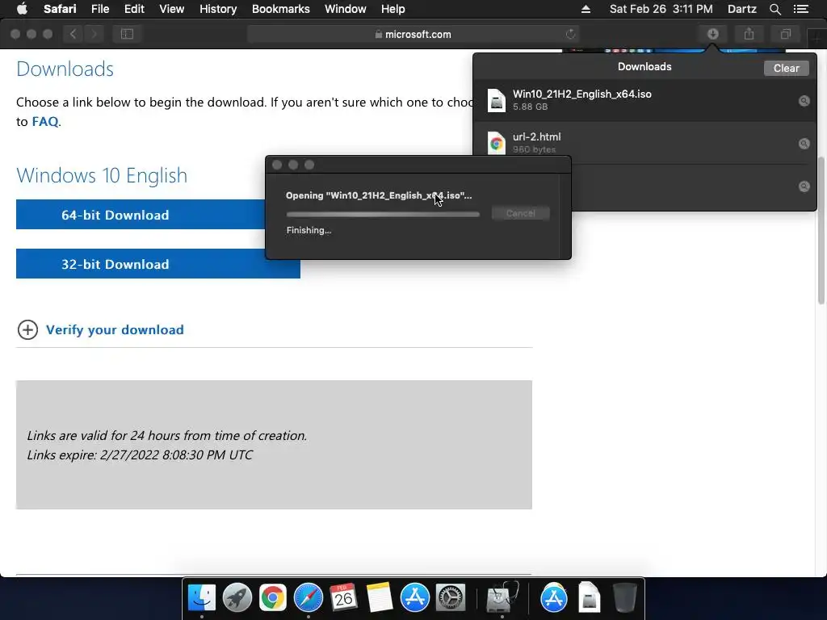Screen dimensions: 827x620
Task: Open Notification Center list icon
Action: [800, 9]
